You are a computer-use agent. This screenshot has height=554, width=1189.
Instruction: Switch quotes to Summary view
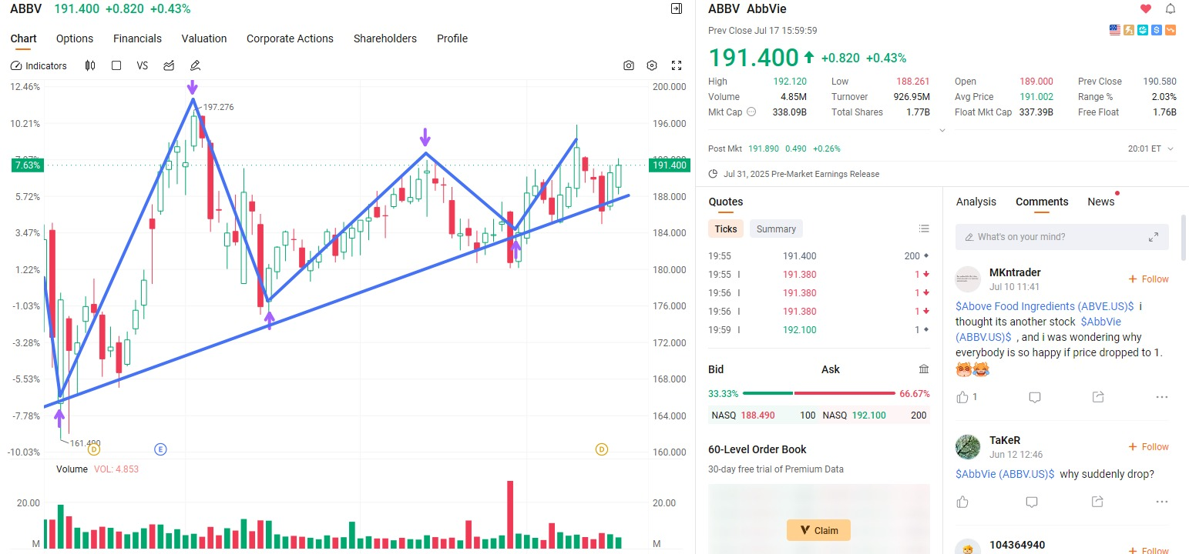coord(776,229)
